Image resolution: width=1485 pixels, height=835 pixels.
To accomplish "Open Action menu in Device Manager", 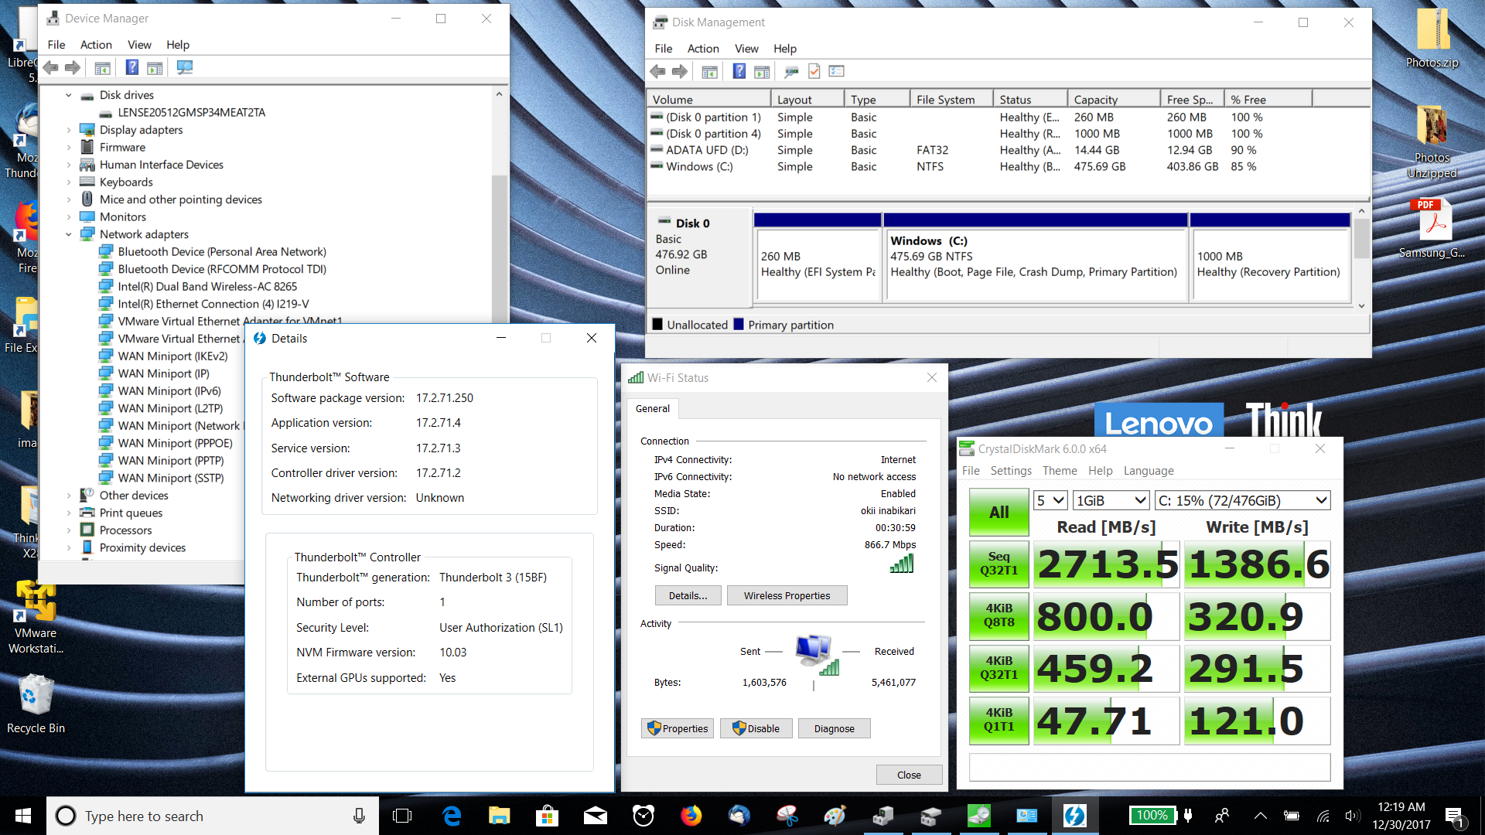I will (x=96, y=45).
